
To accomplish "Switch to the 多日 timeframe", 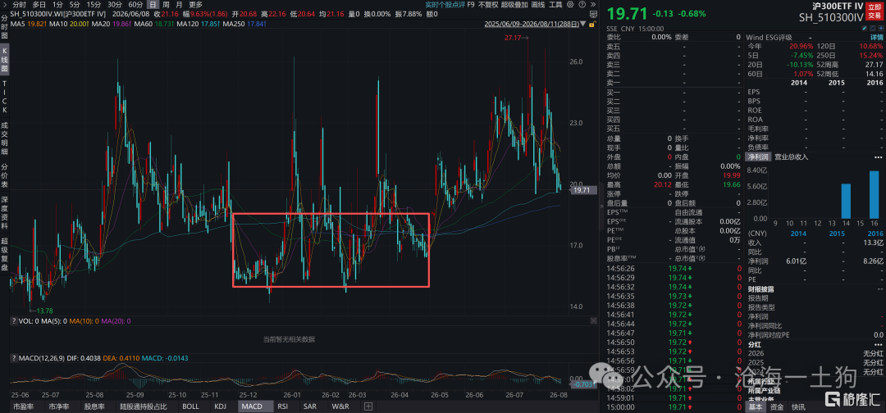I will click(x=39, y=4).
